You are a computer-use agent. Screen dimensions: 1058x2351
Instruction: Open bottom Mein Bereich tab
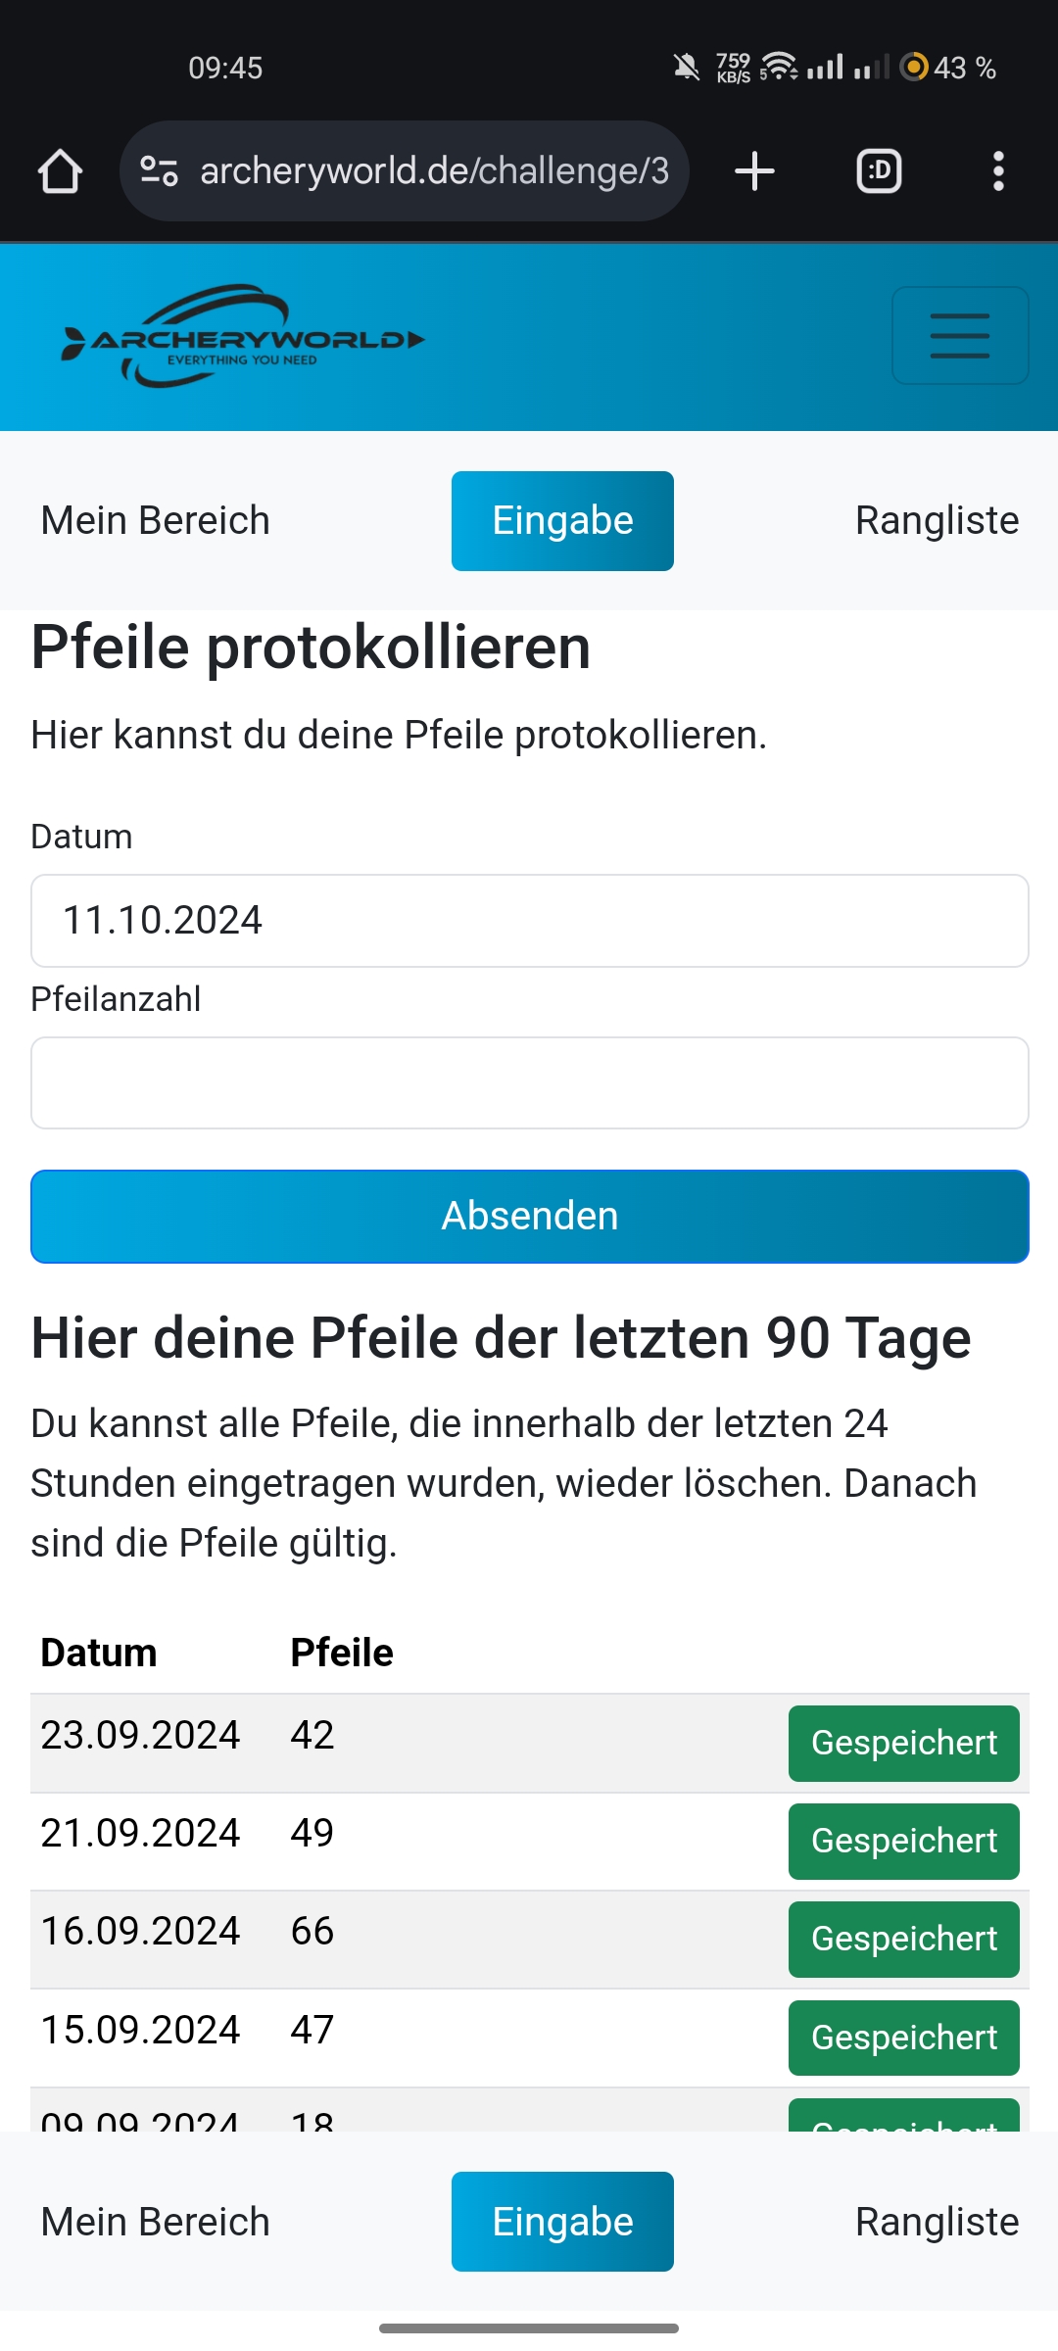point(155,2222)
